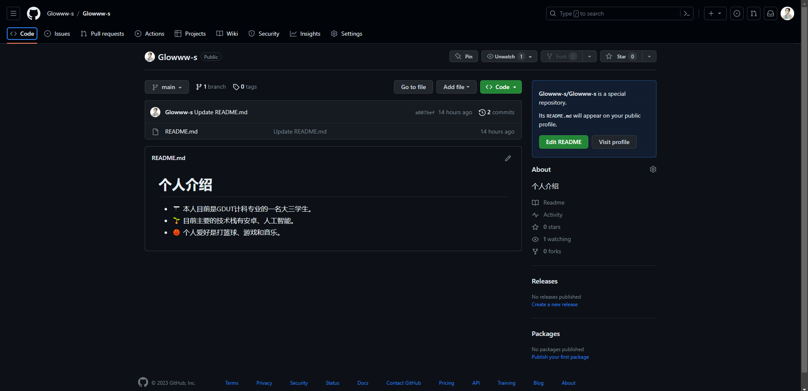Open the command palette icon
The height and width of the screenshot is (391, 808).
click(687, 13)
